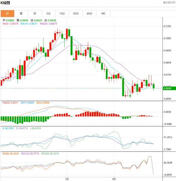Click the MA5 indicator label

(x=10, y=24)
